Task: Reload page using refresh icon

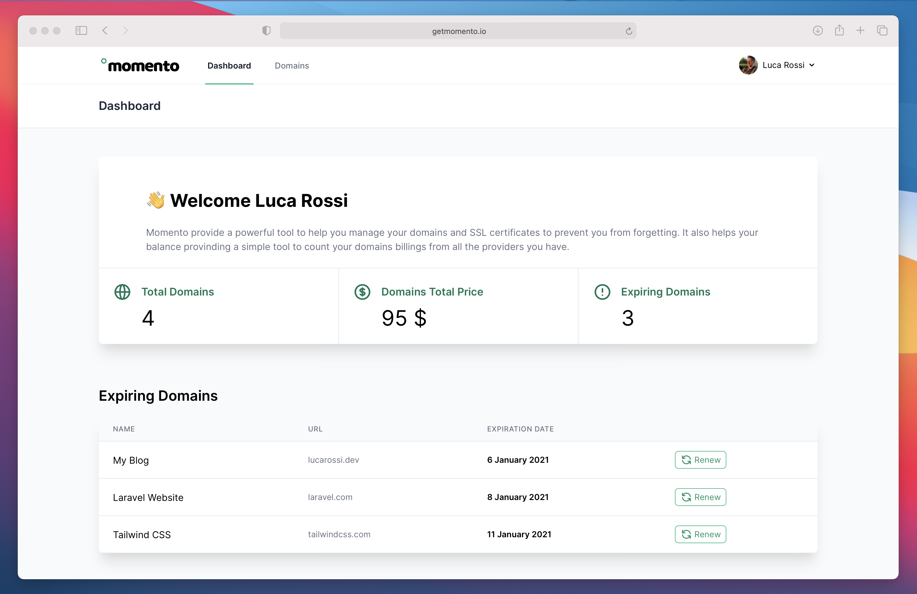Action: 629,31
